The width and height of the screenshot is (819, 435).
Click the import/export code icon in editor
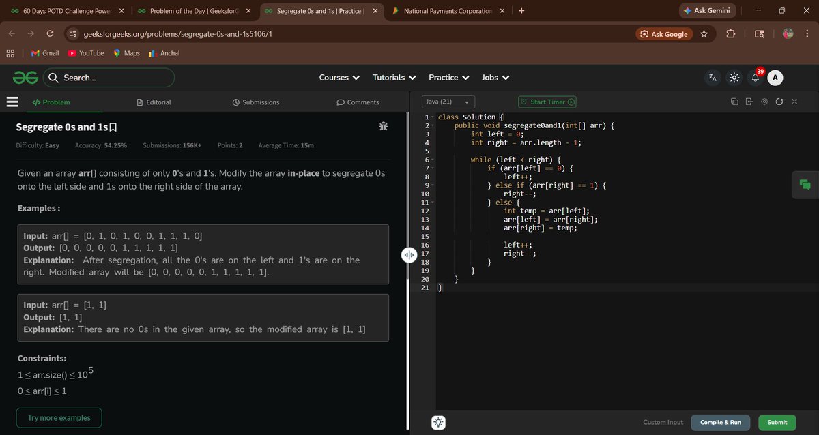pyautogui.click(x=749, y=102)
